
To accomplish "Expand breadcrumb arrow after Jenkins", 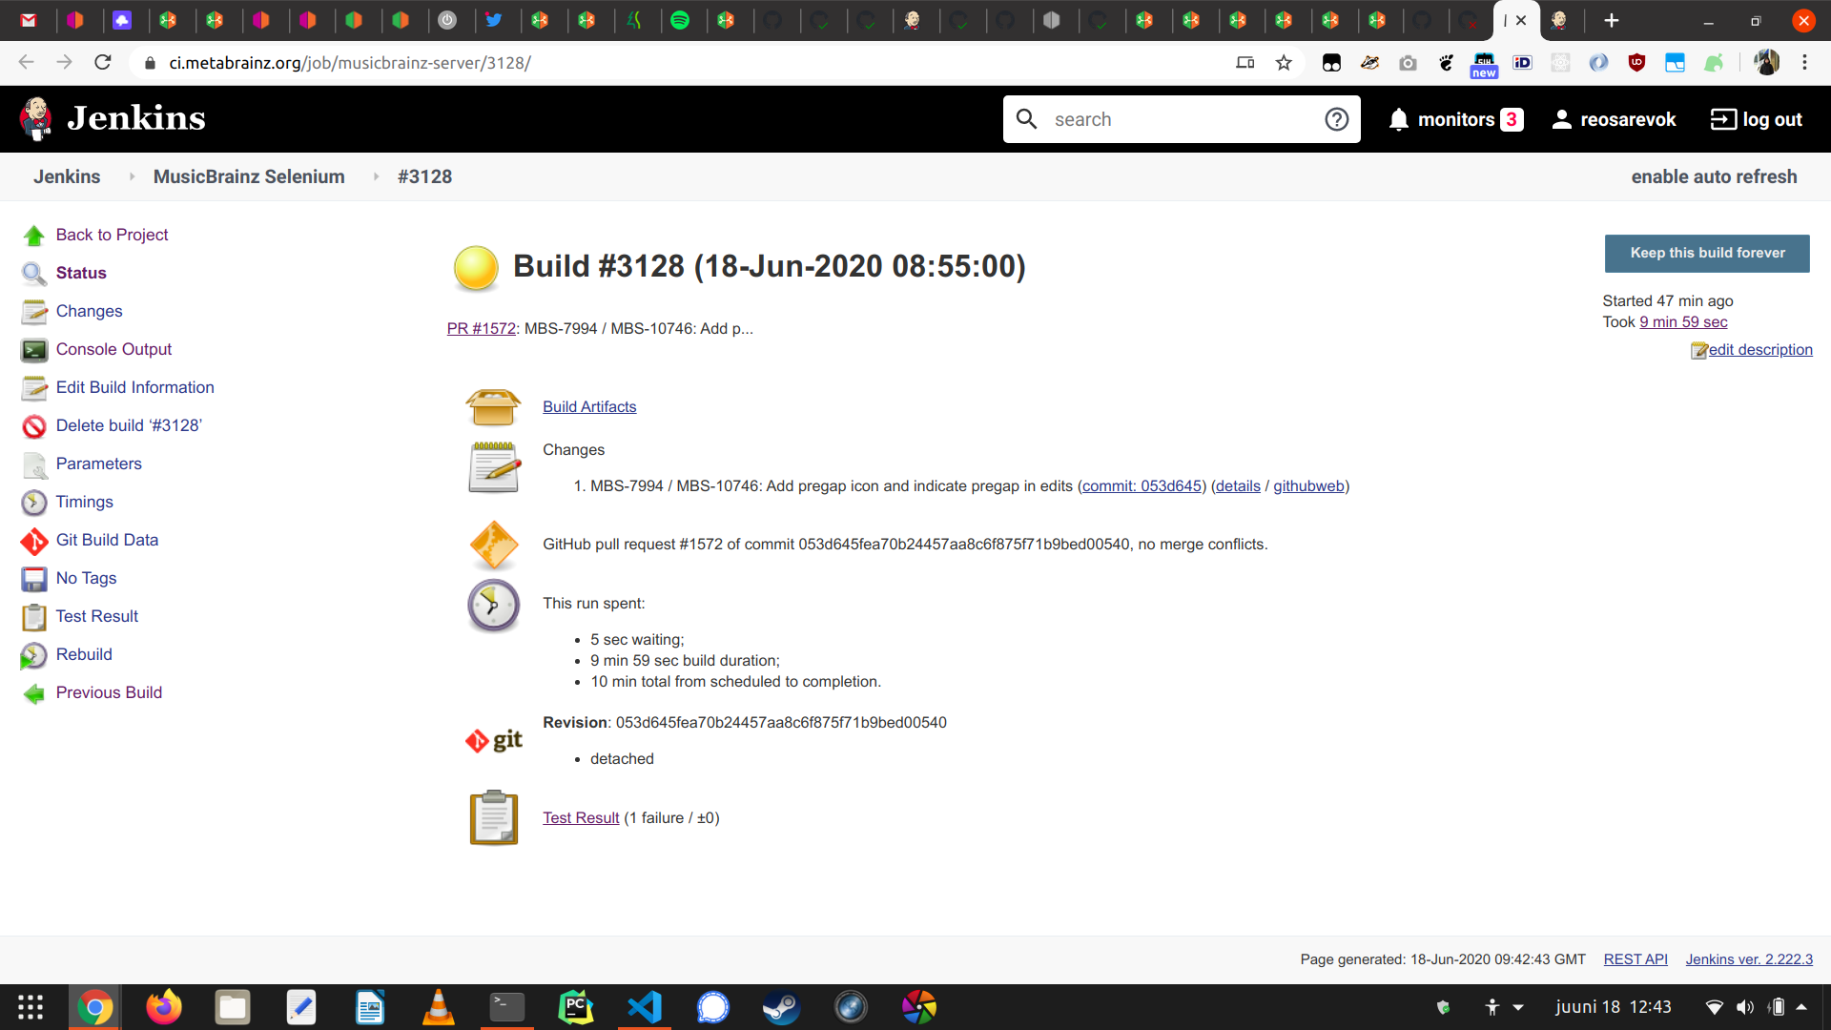I will pos(132,176).
